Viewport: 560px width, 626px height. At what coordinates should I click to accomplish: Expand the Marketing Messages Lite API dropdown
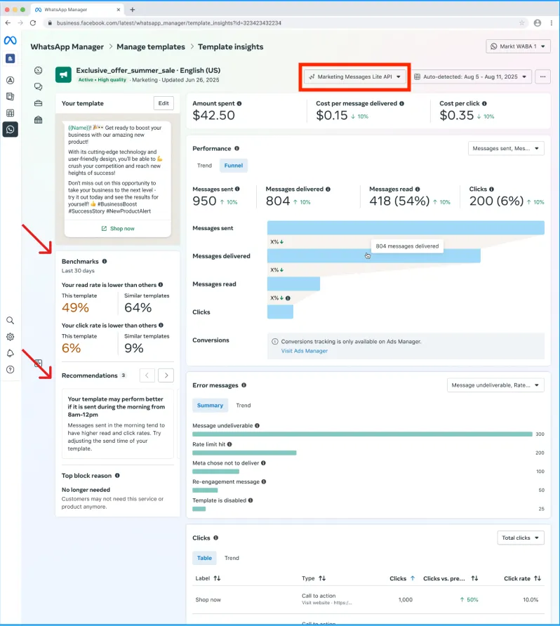tap(355, 76)
